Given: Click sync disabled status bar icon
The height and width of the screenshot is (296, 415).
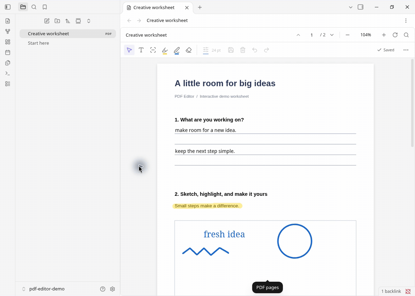Looking at the screenshot, I should click(x=408, y=291).
